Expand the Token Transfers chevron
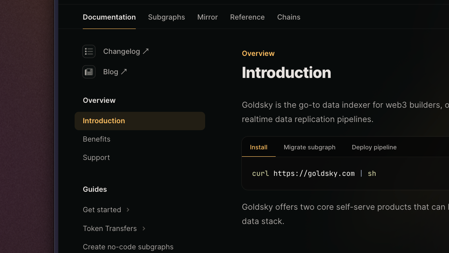 [144, 229]
